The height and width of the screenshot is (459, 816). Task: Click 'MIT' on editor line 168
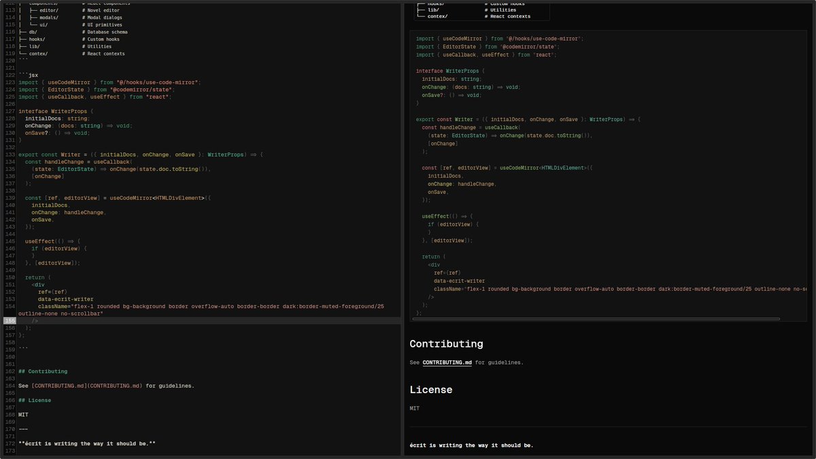pos(24,414)
